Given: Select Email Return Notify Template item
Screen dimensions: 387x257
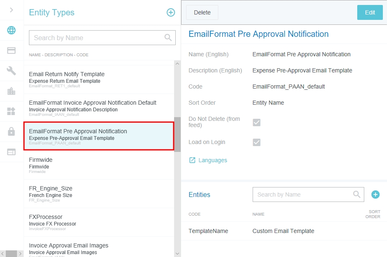Looking at the screenshot, I should 99,79.
